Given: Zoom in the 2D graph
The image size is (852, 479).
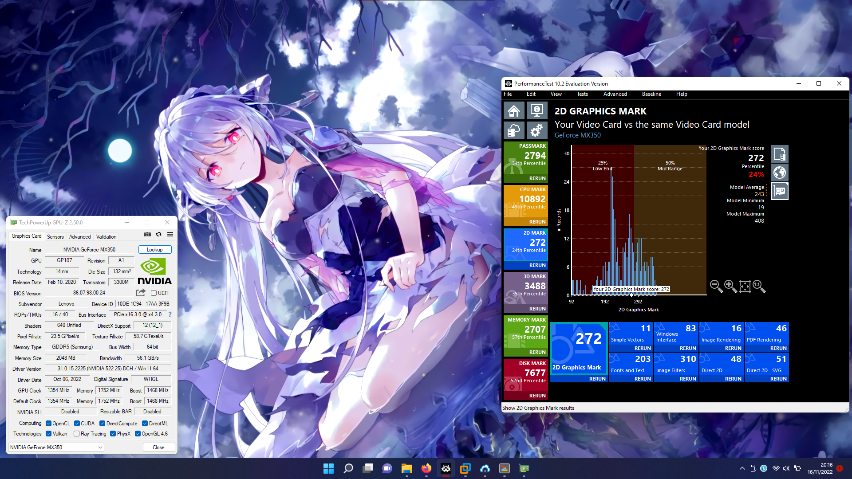Looking at the screenshot, I should (x=730, y=286).
